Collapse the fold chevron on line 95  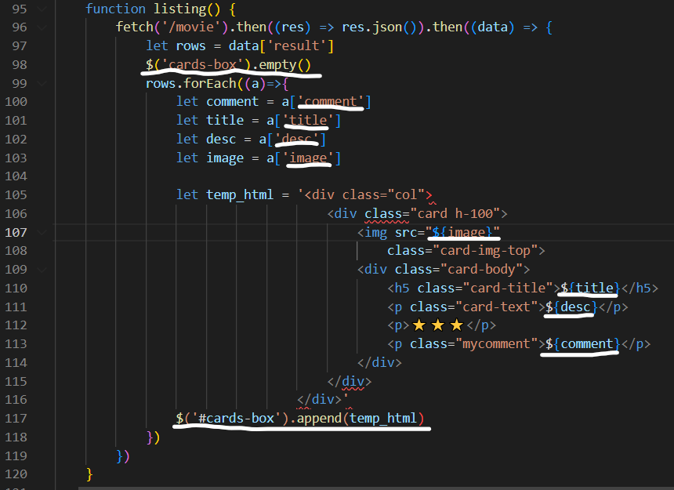coord(42,9)
